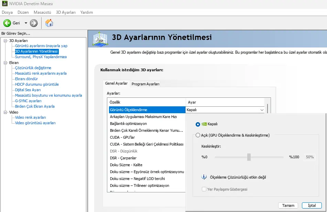Select the Görüntü Ölçeklendirme row
Image resolution: width=327 pixels, height=212 pixels.
[147, 110]
